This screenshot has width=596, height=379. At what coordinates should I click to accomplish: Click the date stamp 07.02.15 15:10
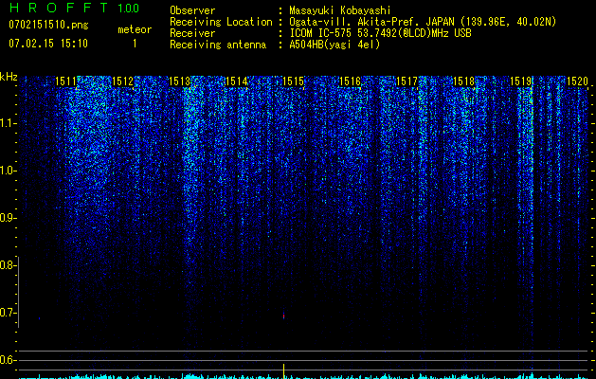coord(48,44)
